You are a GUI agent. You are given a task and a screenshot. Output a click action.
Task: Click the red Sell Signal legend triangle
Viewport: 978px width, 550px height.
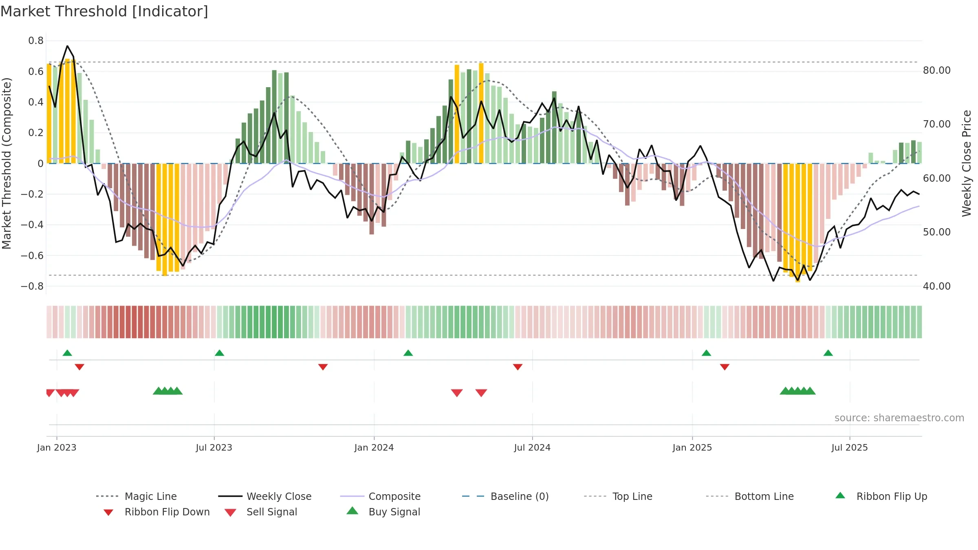(230, 513)
